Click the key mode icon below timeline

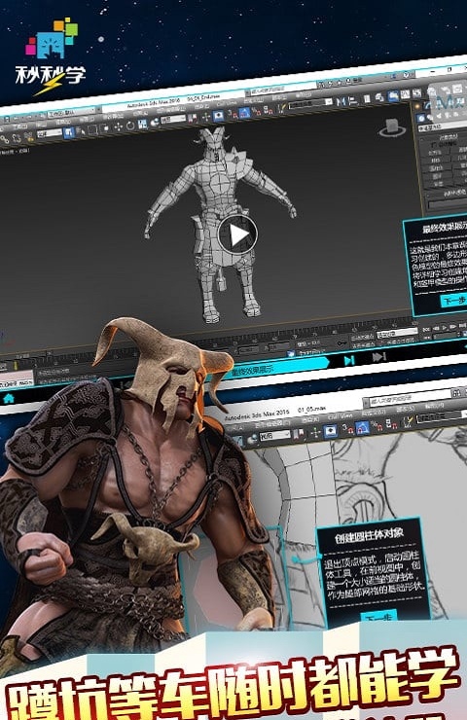tap(341, 343)
